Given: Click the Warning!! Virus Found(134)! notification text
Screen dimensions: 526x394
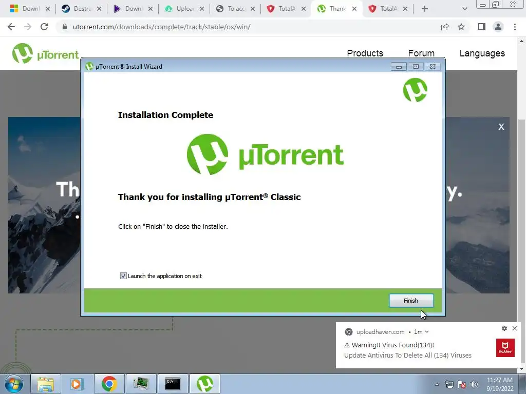Looking at the screenshot, I should point(389,345).
